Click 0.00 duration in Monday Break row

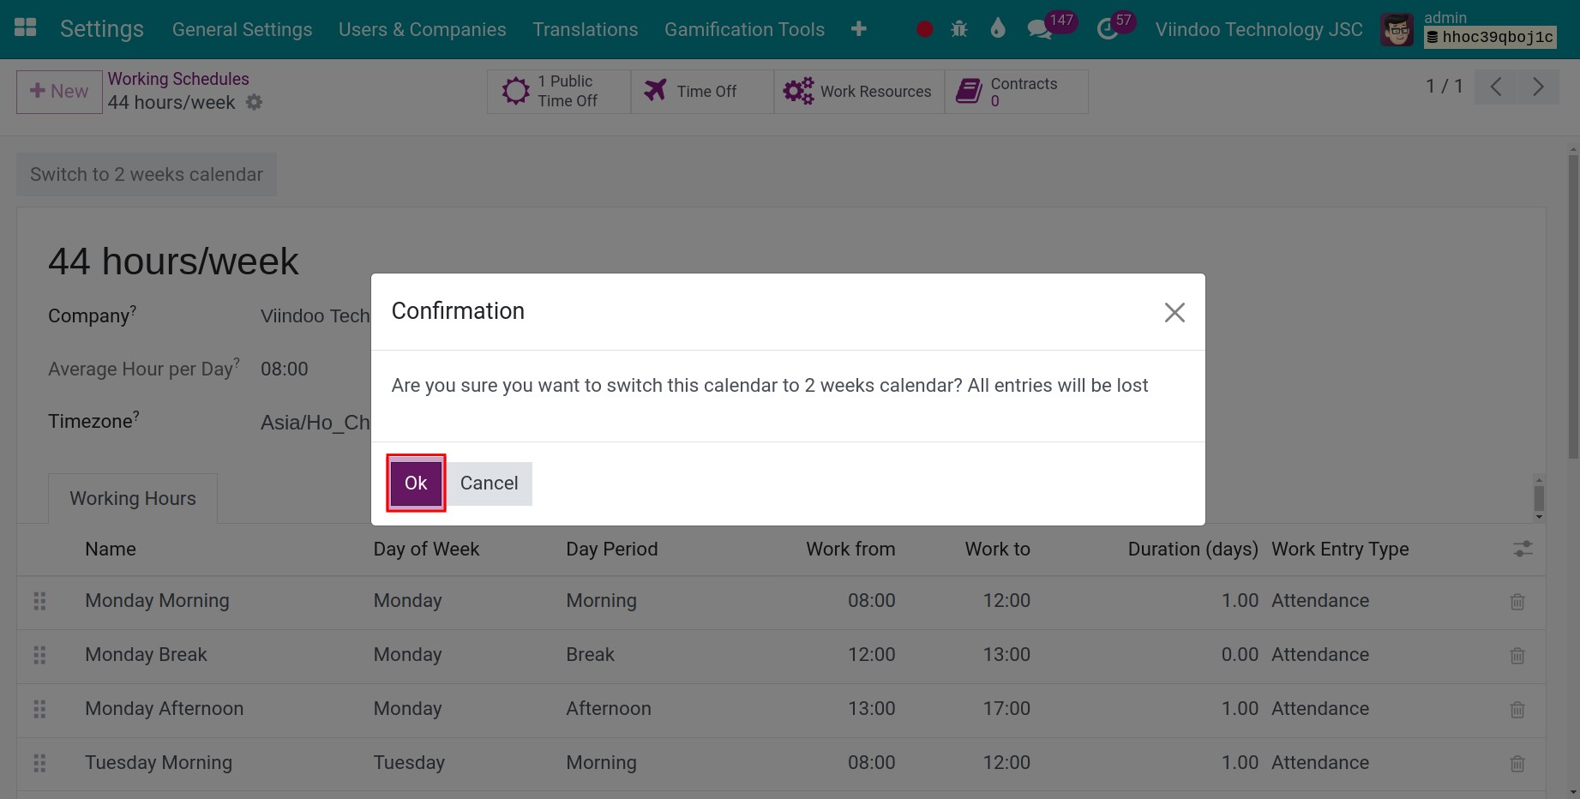coord(1240,654)
